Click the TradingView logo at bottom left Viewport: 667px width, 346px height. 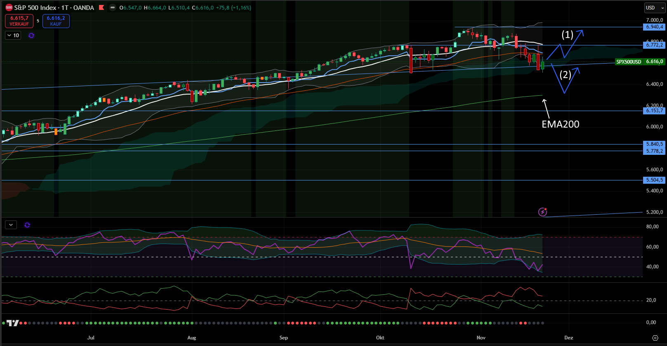click(12, 323)
